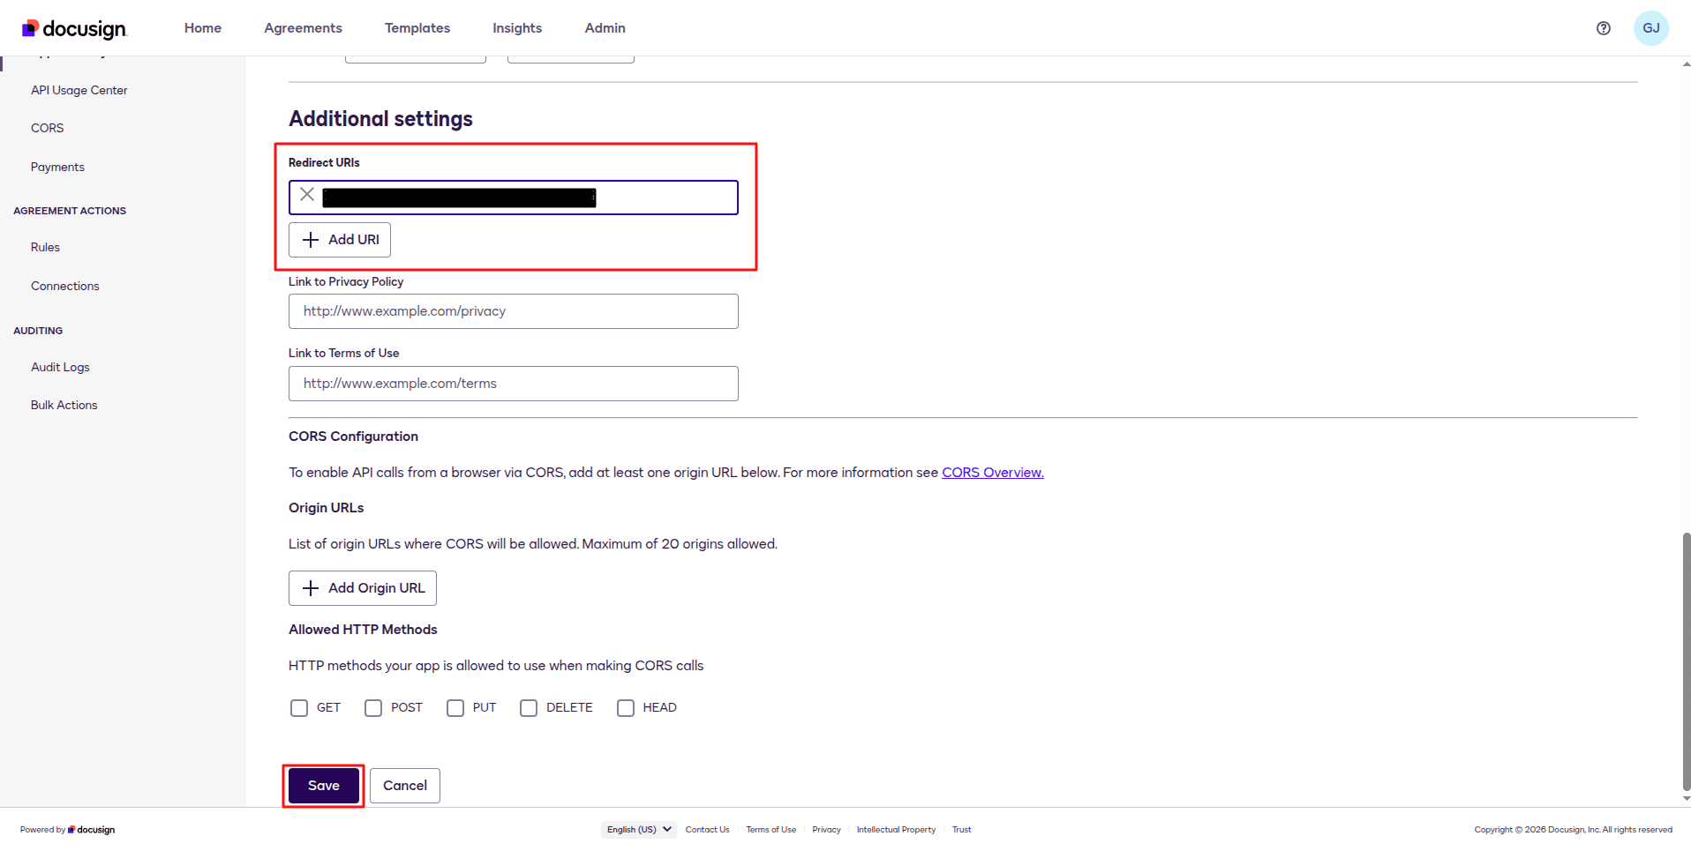
Task: Open Bulk Actions in the sidebar
Action: 64,405
